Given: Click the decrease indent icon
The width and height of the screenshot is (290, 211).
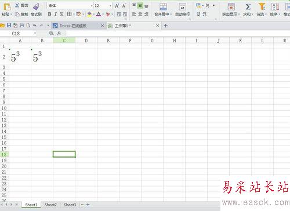Looking at the screenshot, I should pos(119,14).
